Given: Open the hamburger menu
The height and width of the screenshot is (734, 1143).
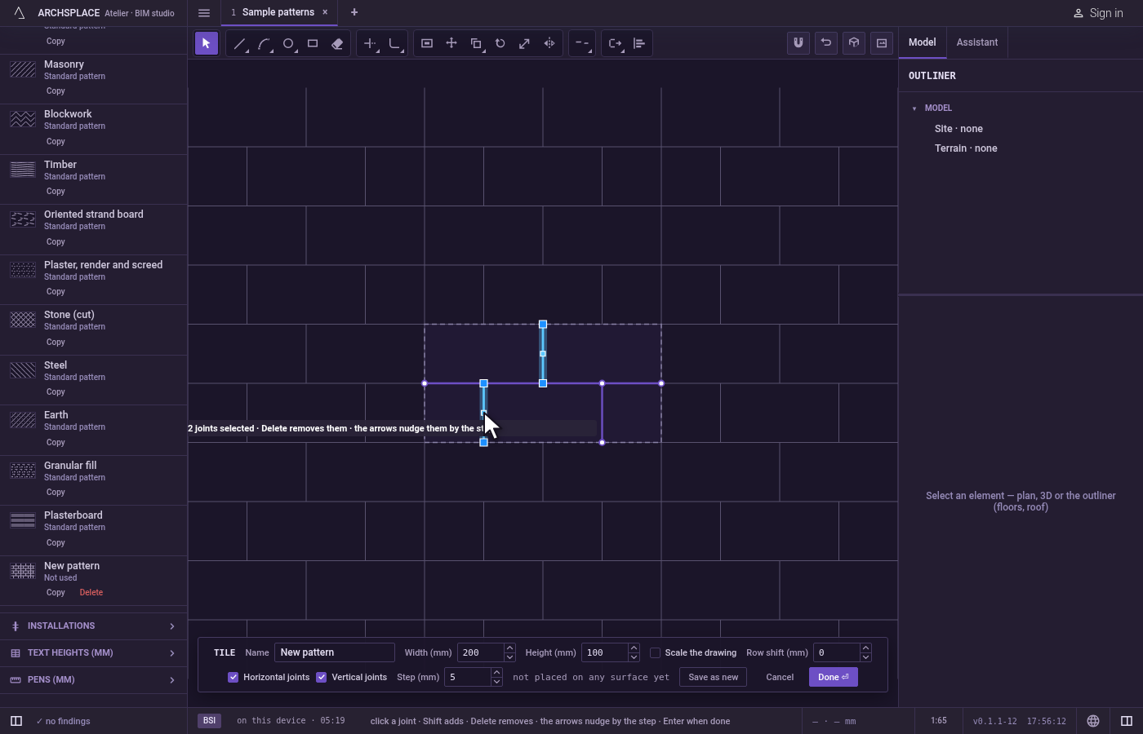Looking at the screenshot, I should point(204,12).
